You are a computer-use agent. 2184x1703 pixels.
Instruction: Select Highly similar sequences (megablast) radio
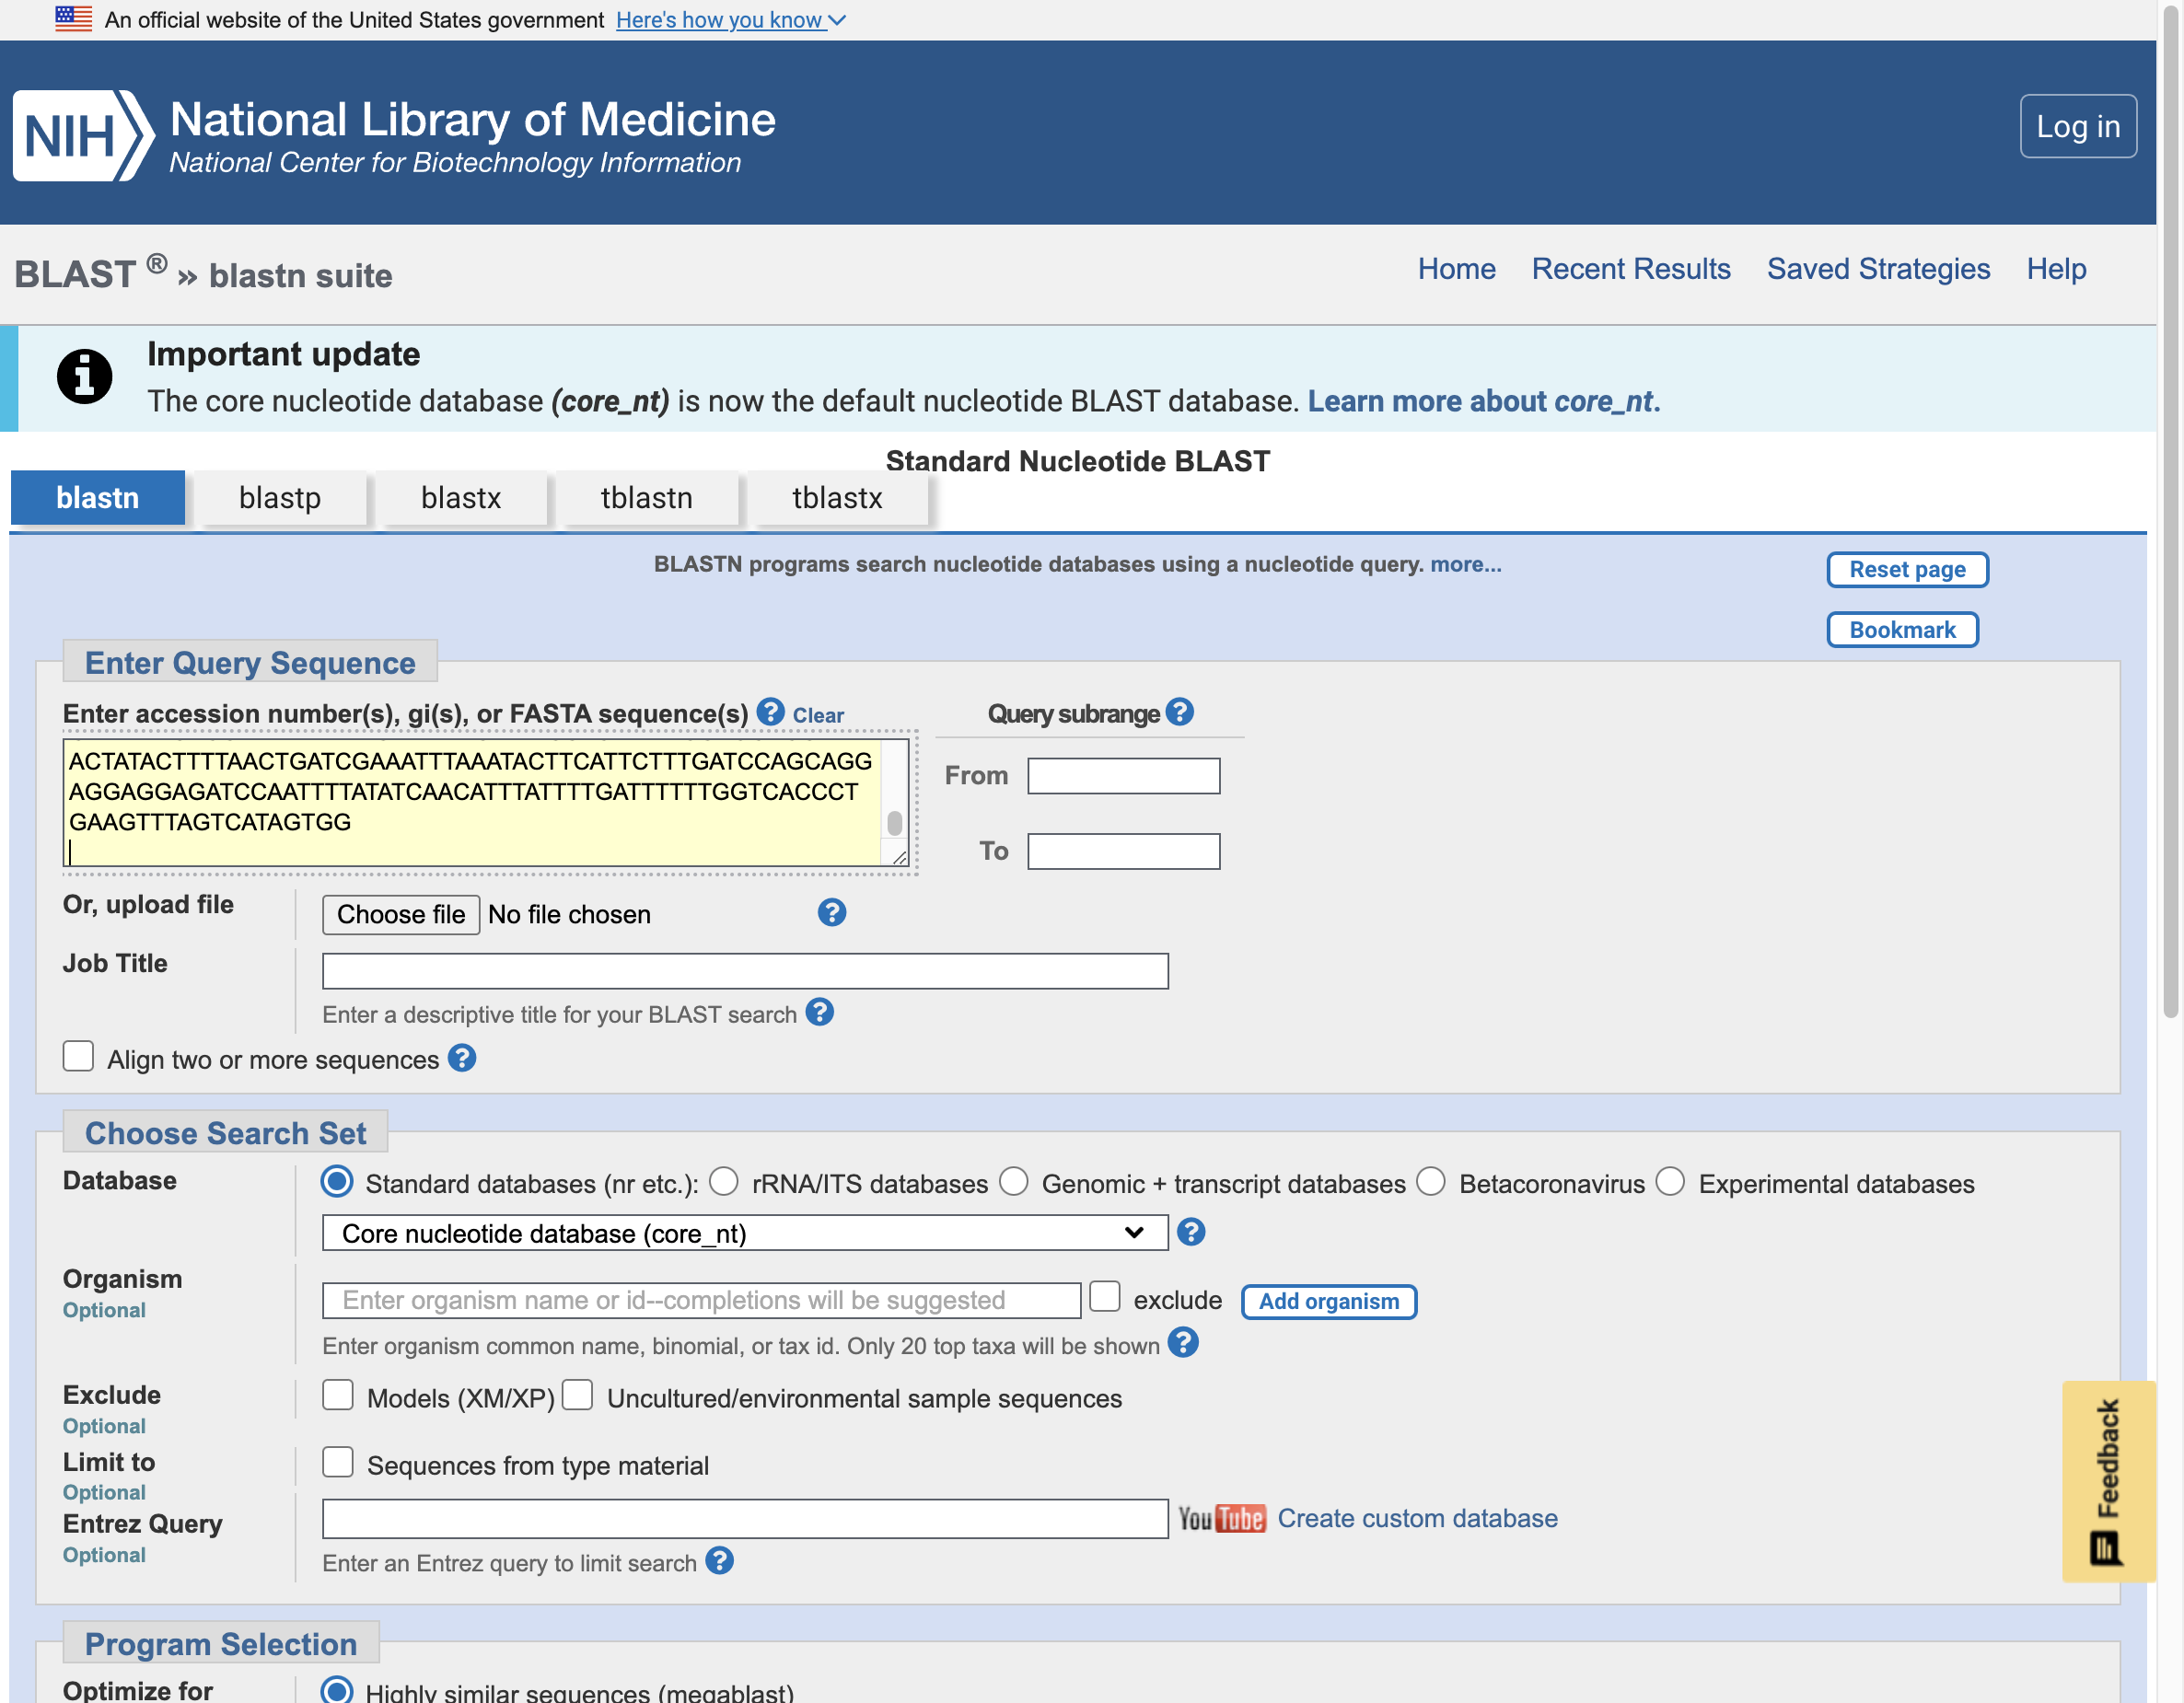337,1690
